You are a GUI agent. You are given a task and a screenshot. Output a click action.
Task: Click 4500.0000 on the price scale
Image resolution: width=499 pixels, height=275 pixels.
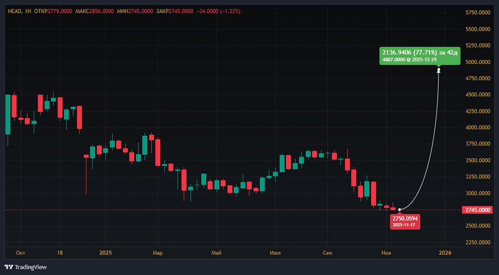[x=478, y=95]
